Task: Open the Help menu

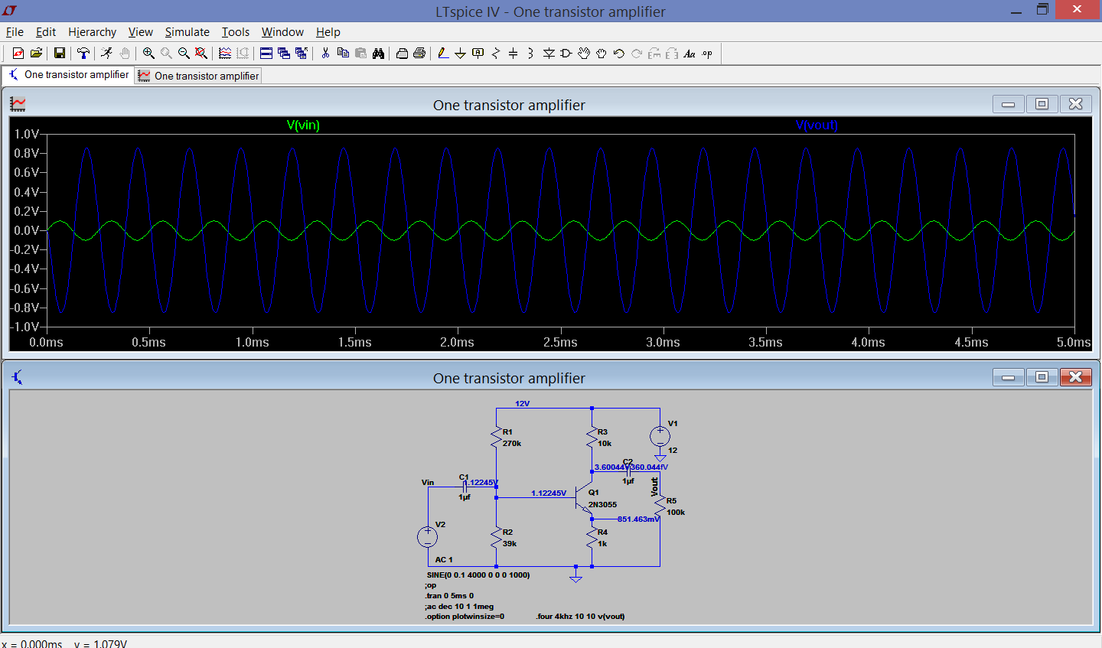Action: coord(328,32)
